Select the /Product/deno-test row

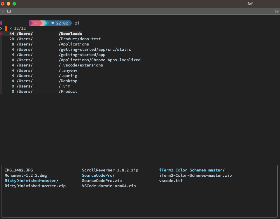[x=55, y=39]
